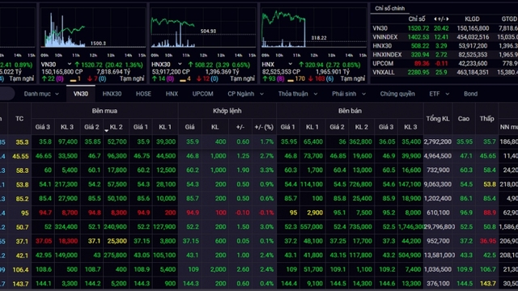The height and width of the screenshot is (291, 518).
Task: Click the low price 36.95 cell
Action: 488,241
